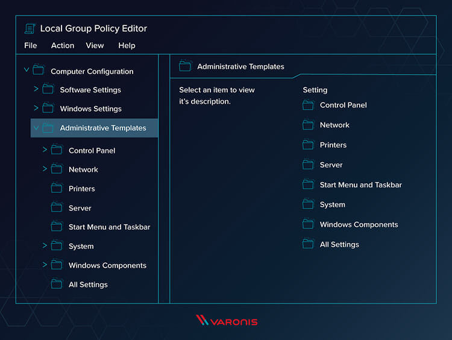
Task: Select System label in left tree
Action: click(81, 247)
